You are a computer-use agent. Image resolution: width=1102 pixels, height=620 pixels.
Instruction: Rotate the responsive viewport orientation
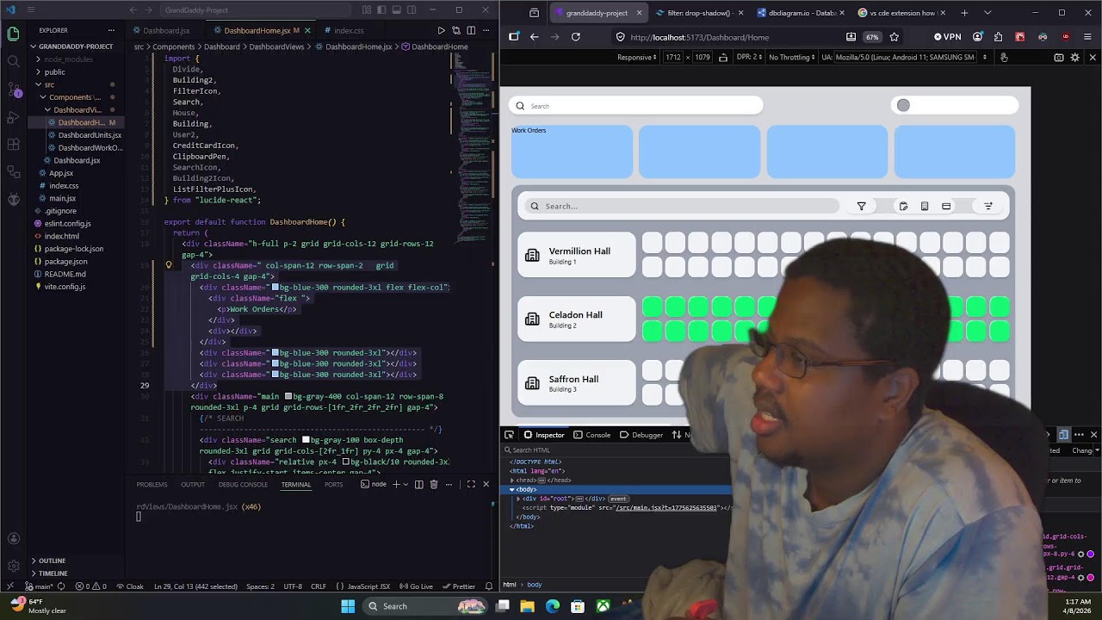pos(723,58)
